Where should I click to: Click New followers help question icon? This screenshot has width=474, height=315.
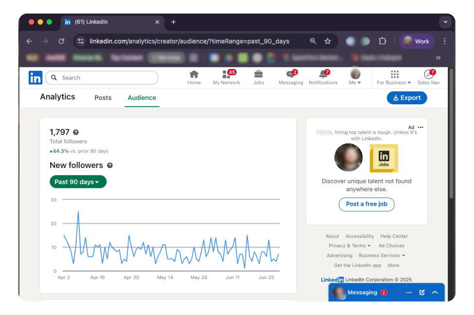click(x=110, y=166)
